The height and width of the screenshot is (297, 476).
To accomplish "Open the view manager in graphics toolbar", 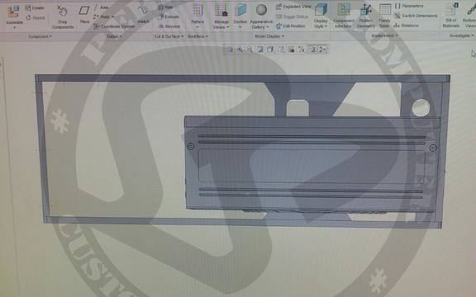I will coord(292,49).
